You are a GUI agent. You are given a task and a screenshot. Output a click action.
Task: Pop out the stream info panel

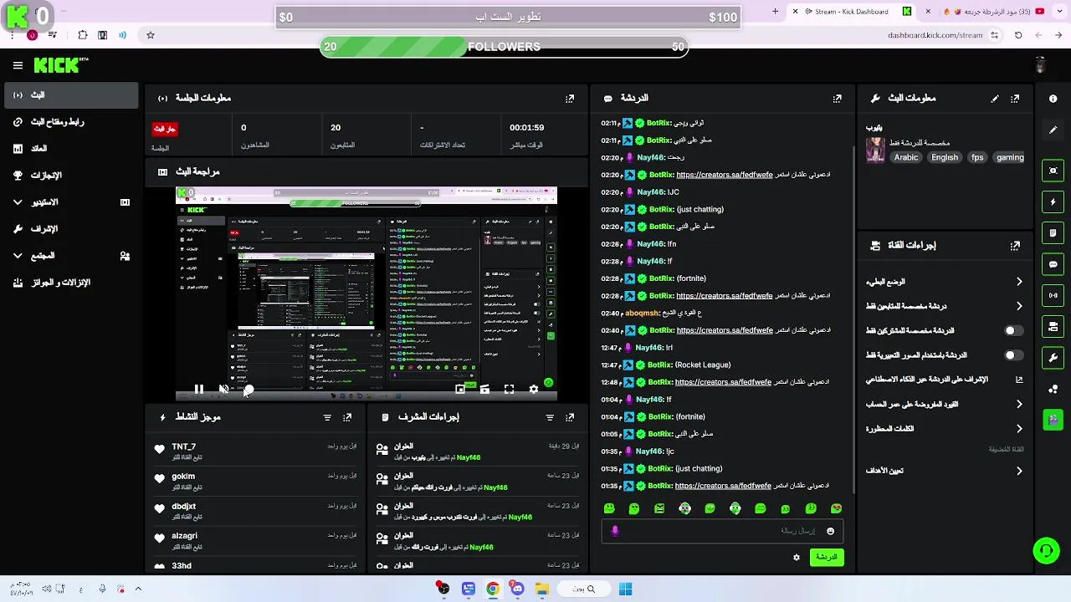click(x=1015, y=98)
